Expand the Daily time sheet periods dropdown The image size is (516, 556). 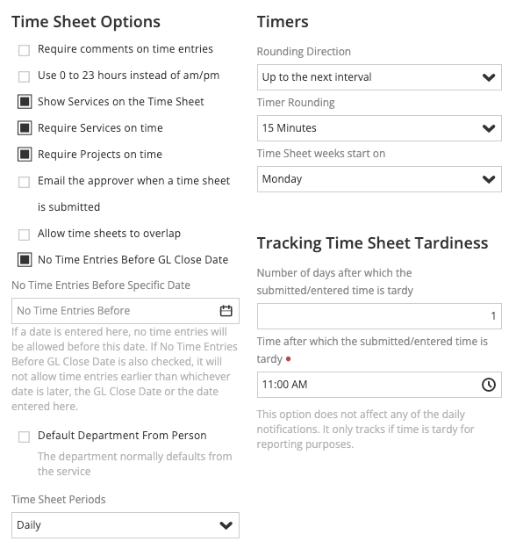click(125, 525)
